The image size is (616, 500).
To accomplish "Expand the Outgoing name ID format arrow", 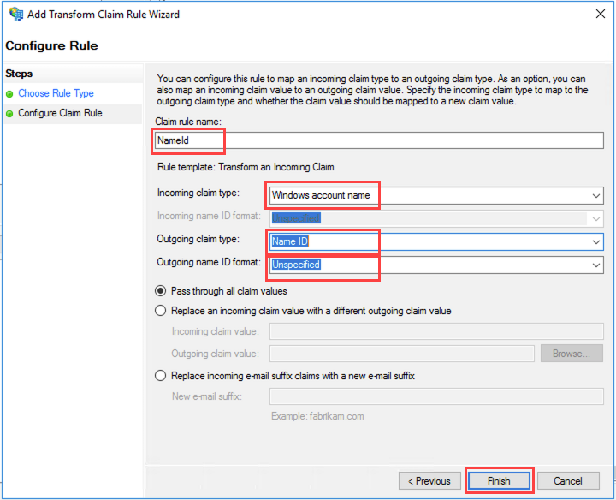I will [596, 265].
